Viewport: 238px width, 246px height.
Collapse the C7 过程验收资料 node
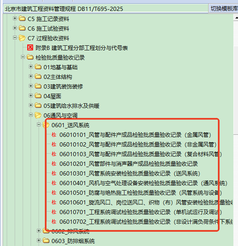coord(15,38)
